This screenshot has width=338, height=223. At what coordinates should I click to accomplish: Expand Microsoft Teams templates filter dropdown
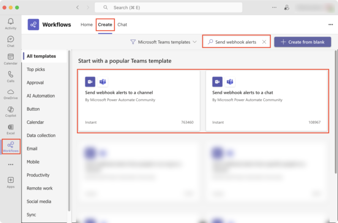[x=164, y=42]
